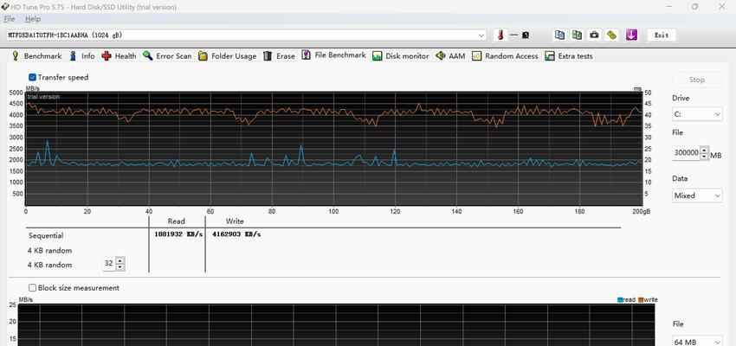This screenshot has width=736, height=346.
Task: Open the File 64 MB dropdown
Action: tap(697, 342)
